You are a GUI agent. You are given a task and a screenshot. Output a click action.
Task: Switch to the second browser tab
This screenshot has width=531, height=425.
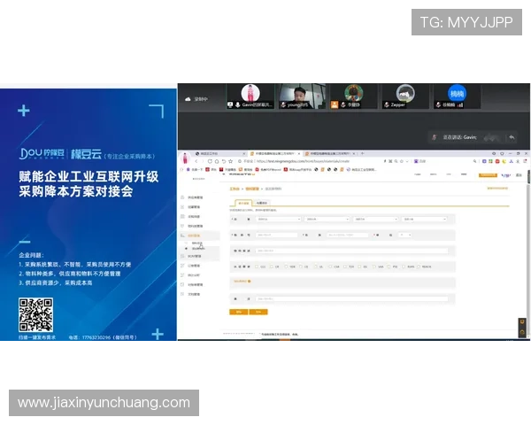coord(274,154)
